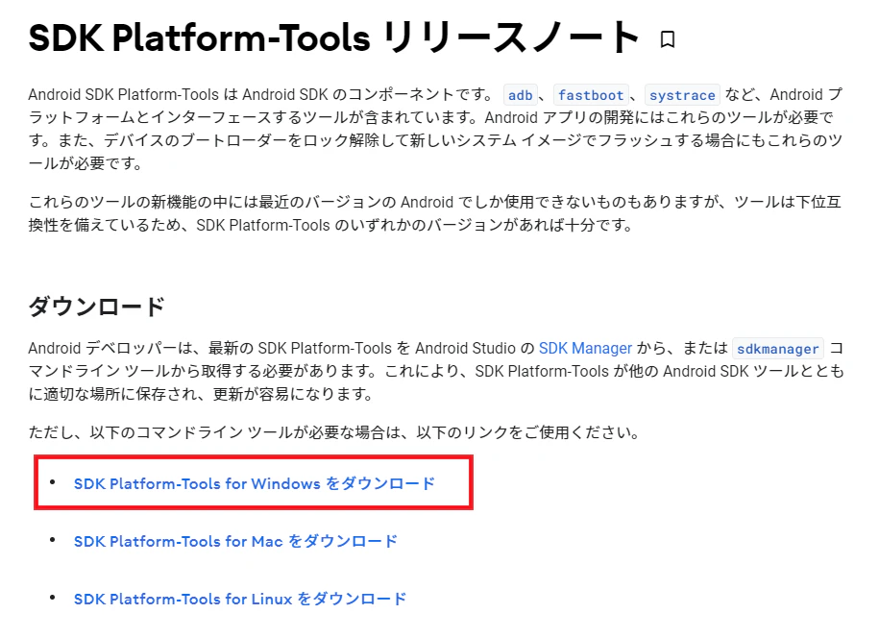
Task: Click the SDK Platform-Tools リリースノート title
Action: coord(334,37)
